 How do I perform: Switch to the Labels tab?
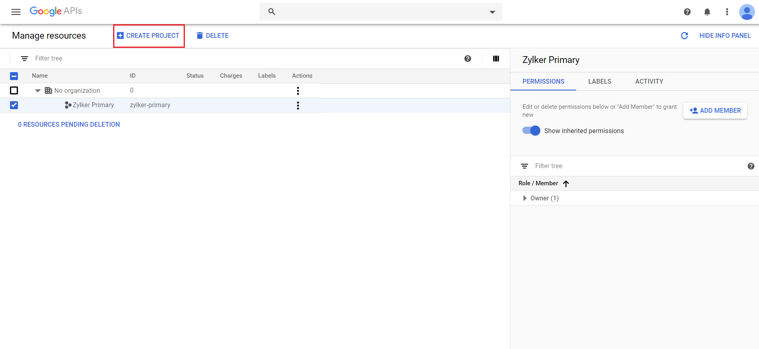600,81
